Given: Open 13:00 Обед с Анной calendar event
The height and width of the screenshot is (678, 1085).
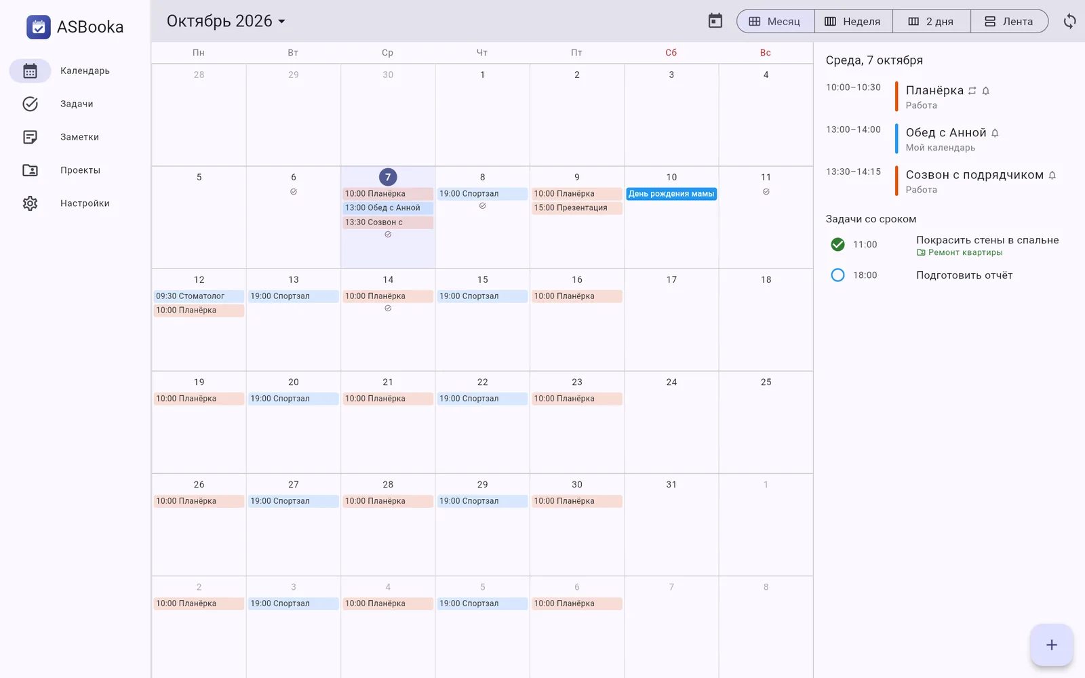Looking at the screenshot, I should (388, 208).
